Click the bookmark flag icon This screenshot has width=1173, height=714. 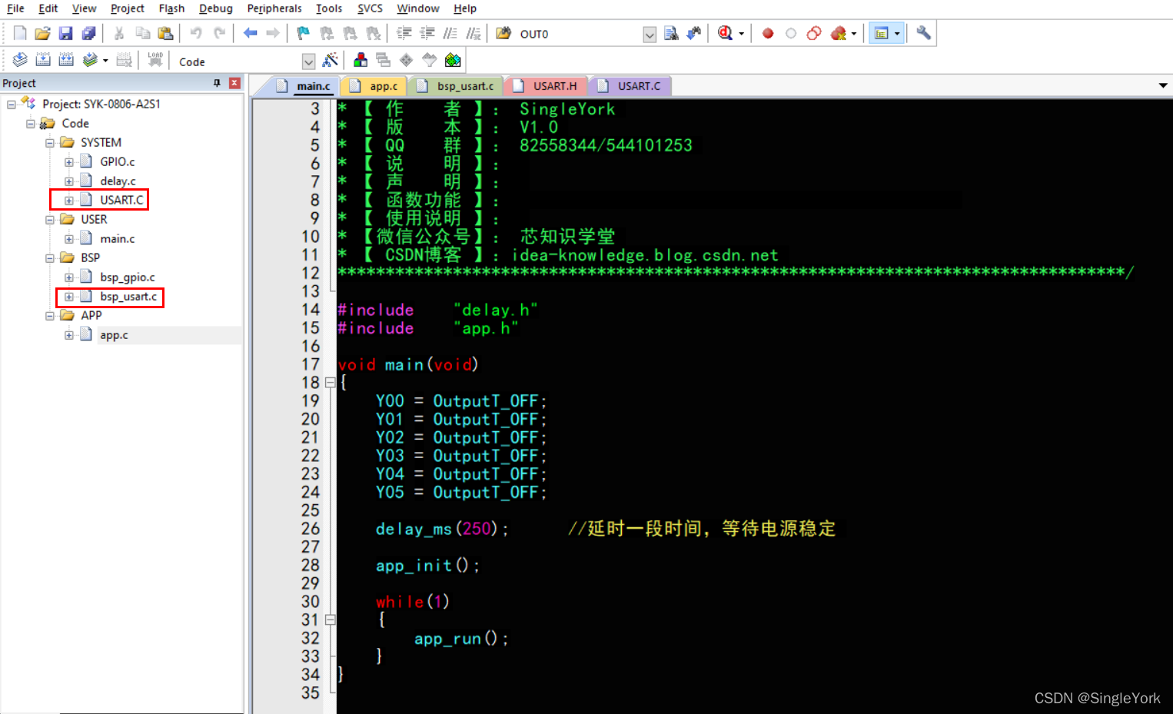304,33
